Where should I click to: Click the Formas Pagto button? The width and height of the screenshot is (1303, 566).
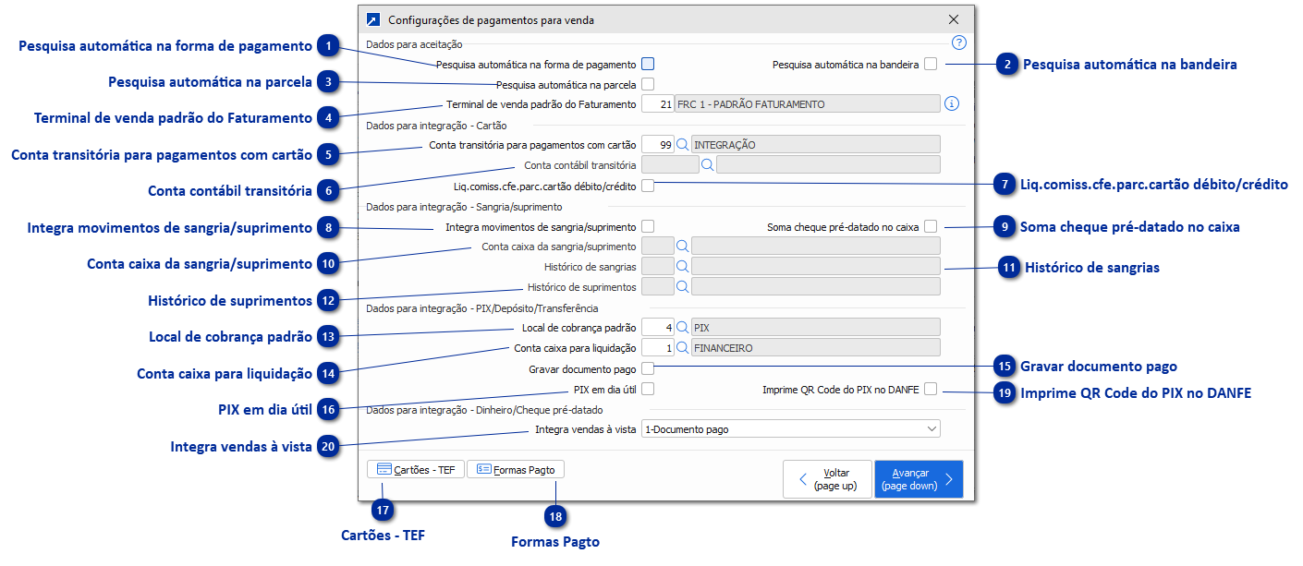pyautogui.click(x=515, y=470)
